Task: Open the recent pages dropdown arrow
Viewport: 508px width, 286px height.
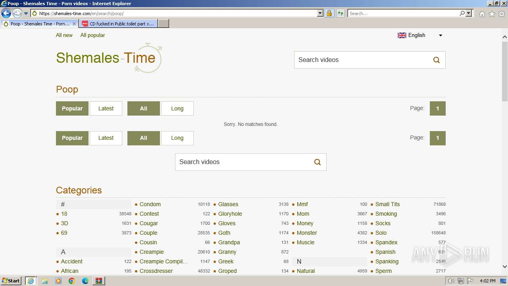Action: [x=26, y=14]
